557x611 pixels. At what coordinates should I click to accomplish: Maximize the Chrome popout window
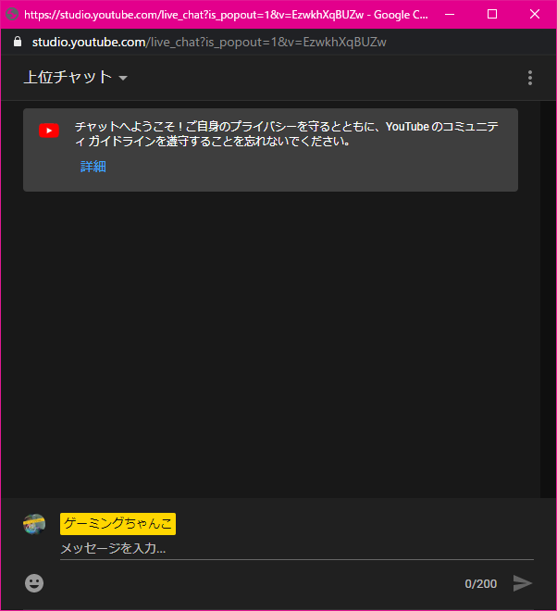(x=492, y=15)
